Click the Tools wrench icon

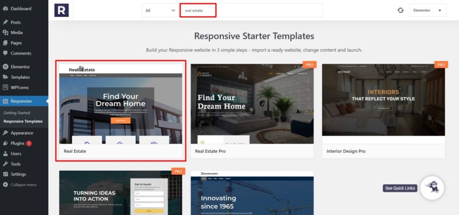5,164
